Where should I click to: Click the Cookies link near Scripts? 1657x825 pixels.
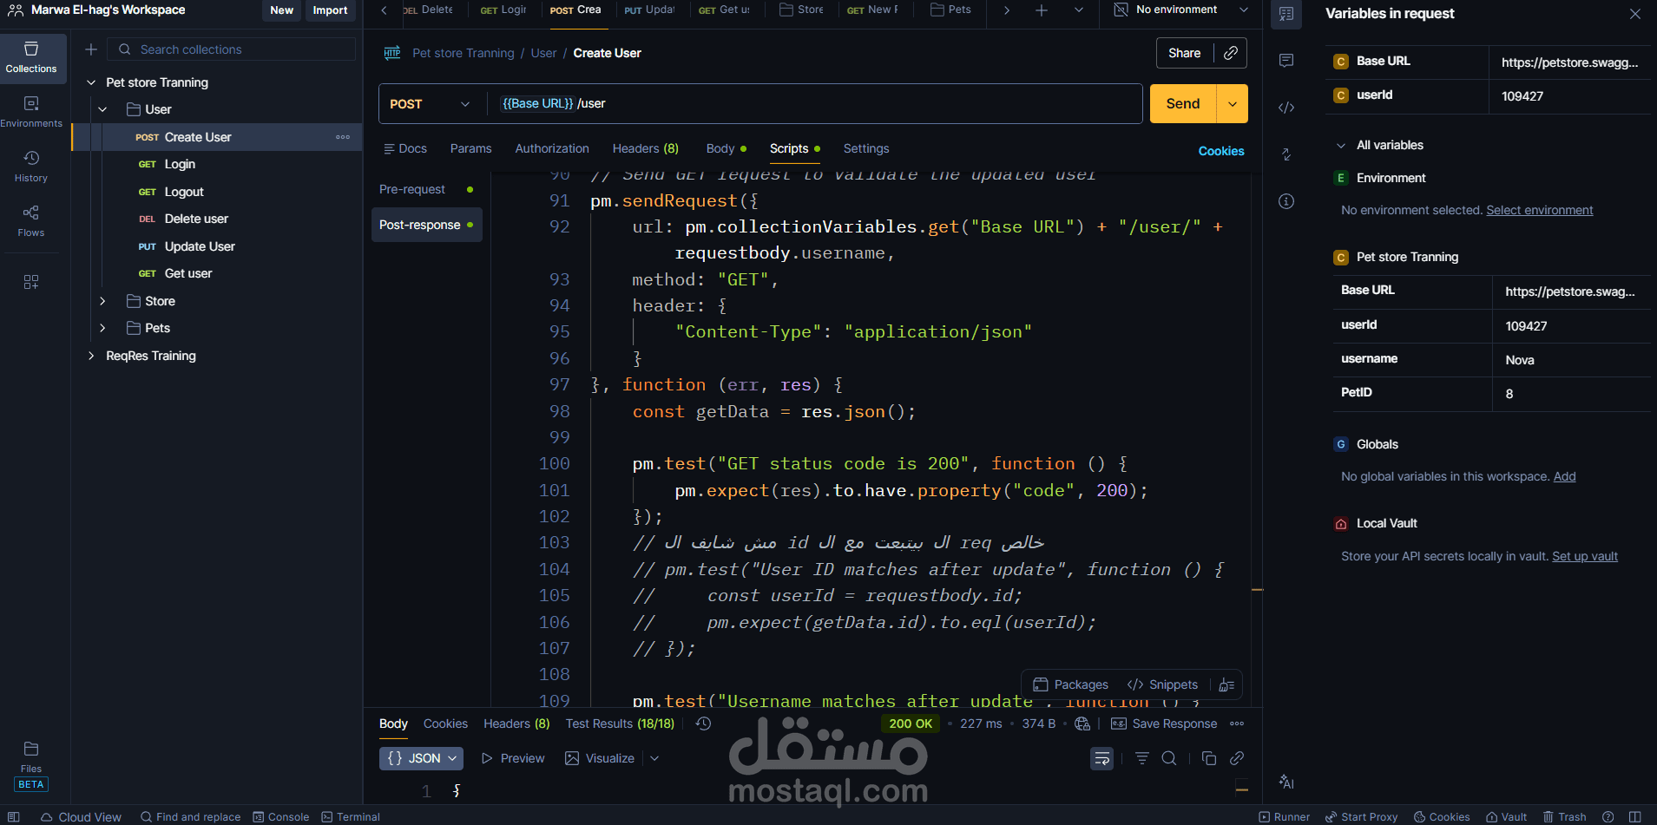coord(1221,151)
